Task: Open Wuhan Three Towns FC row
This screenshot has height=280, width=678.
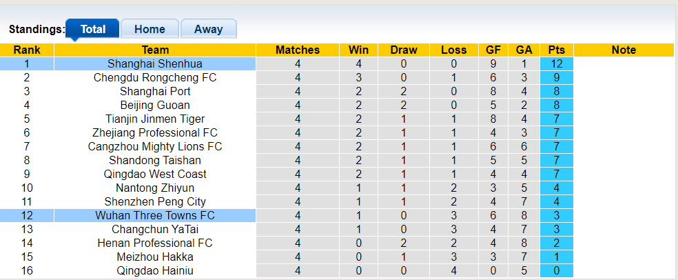Action: [x=155, y=215]
